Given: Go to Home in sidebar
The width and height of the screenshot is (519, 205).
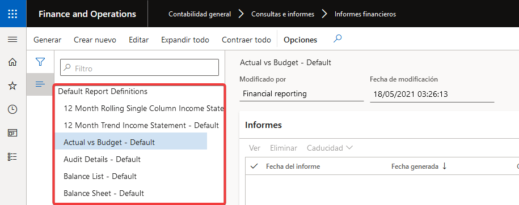Looking at the screenshot, I should 12,62.
